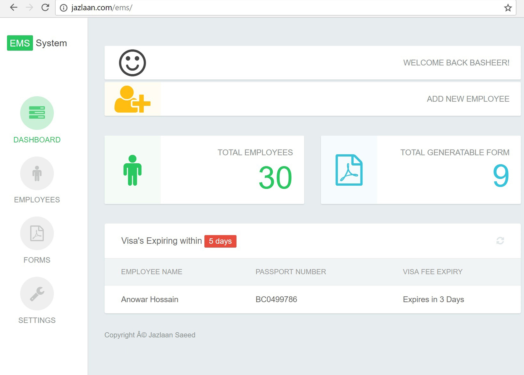Reload the page in browser
The width and height of the screenshot is (524, 375).
coord(45,8)
